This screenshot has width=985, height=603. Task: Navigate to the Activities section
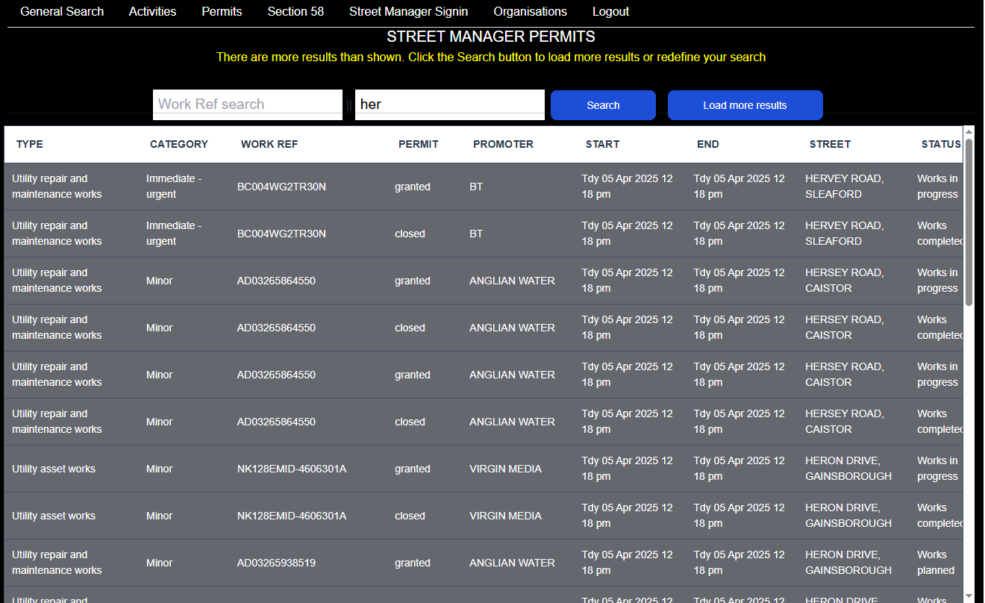click(152, 12)
